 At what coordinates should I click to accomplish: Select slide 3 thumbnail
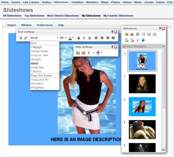(142, 107)
